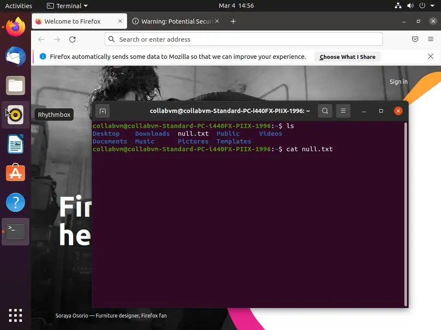This screenshot has width=441, height=330.
Task: Open Ubuntu Software store icon
Action: point(16,173)
